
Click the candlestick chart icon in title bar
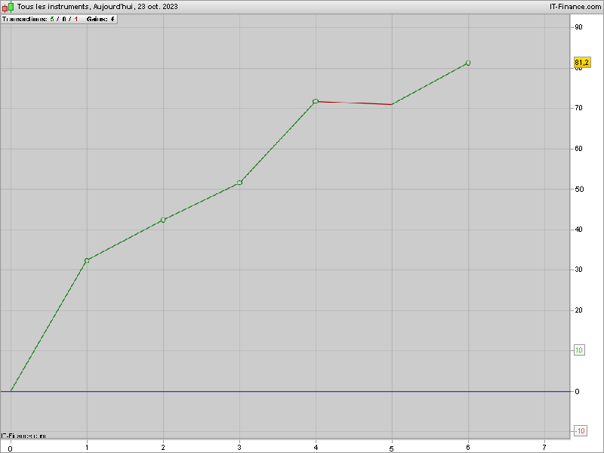tap(8, 7)
